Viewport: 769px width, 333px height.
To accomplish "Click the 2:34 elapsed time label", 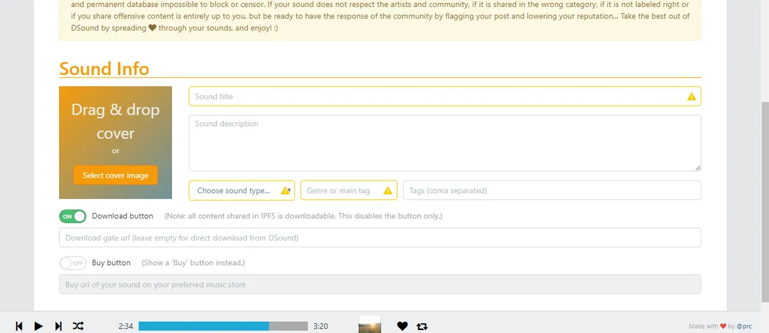I will tap(126, 326).
